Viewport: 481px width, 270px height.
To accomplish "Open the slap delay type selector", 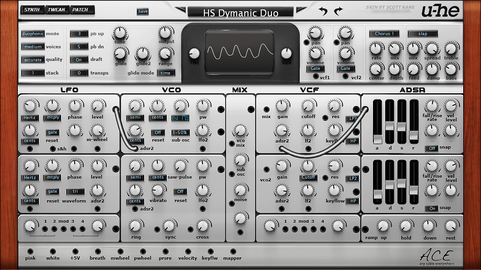I will pos(422,34).
